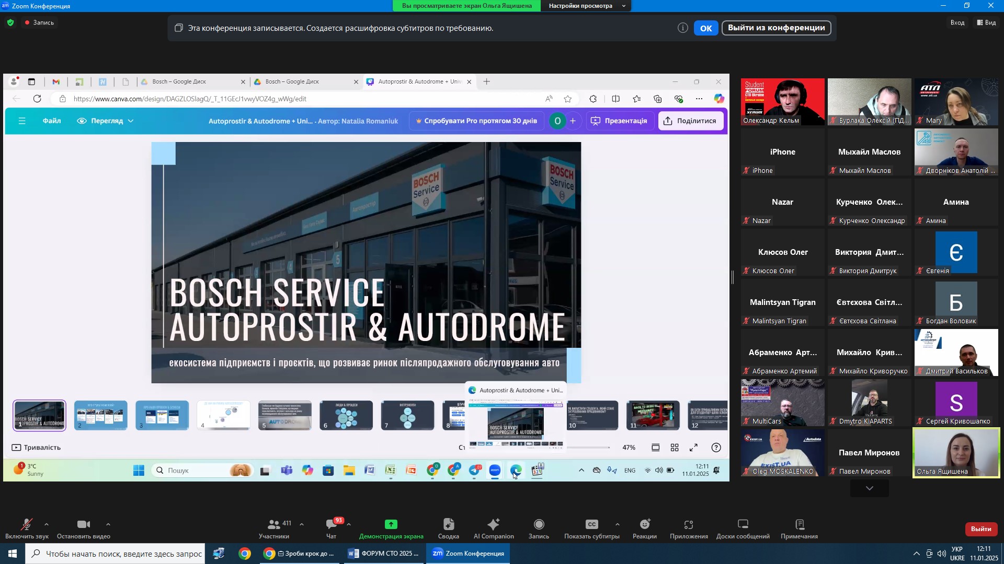The width and height of the screenshot is (1004, 564).
Task: Expand chat options arrow next to Чат
Action: click(x=349, y=524)
